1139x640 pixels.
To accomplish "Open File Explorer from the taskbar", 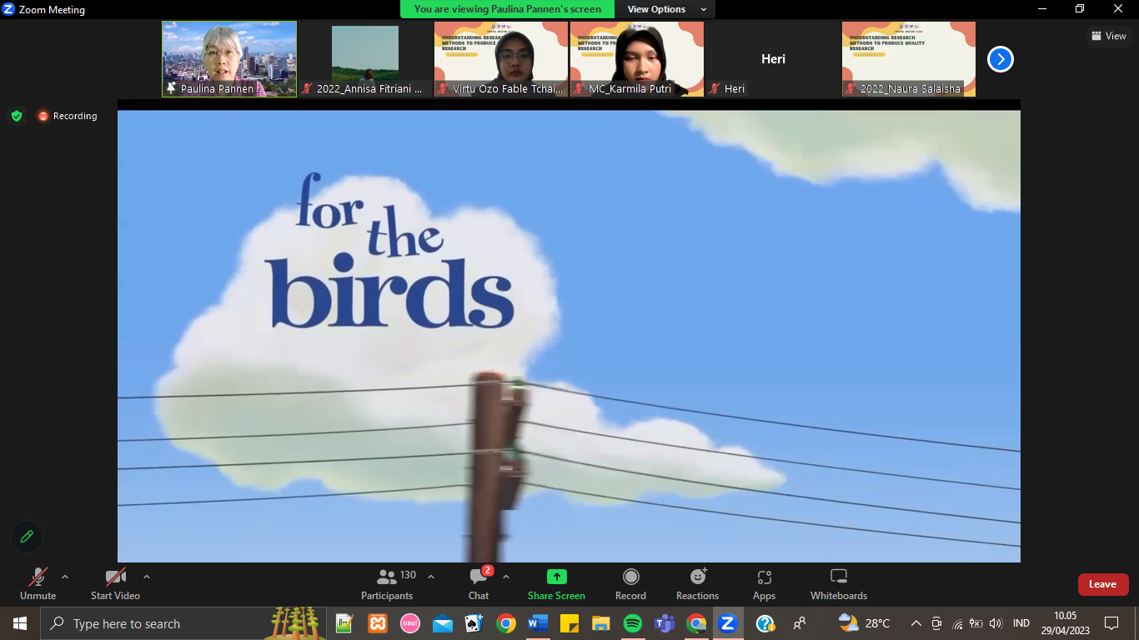I will (x=601, y=623).
